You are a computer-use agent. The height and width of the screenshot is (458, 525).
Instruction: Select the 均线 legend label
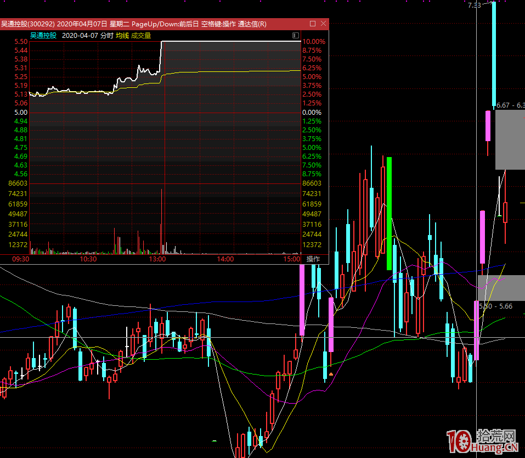[x=122, y=36]
